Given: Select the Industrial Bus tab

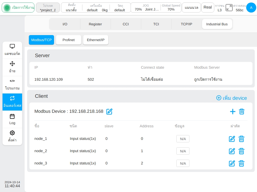Looking at the screenshot, I should click(x=217, y=24).
